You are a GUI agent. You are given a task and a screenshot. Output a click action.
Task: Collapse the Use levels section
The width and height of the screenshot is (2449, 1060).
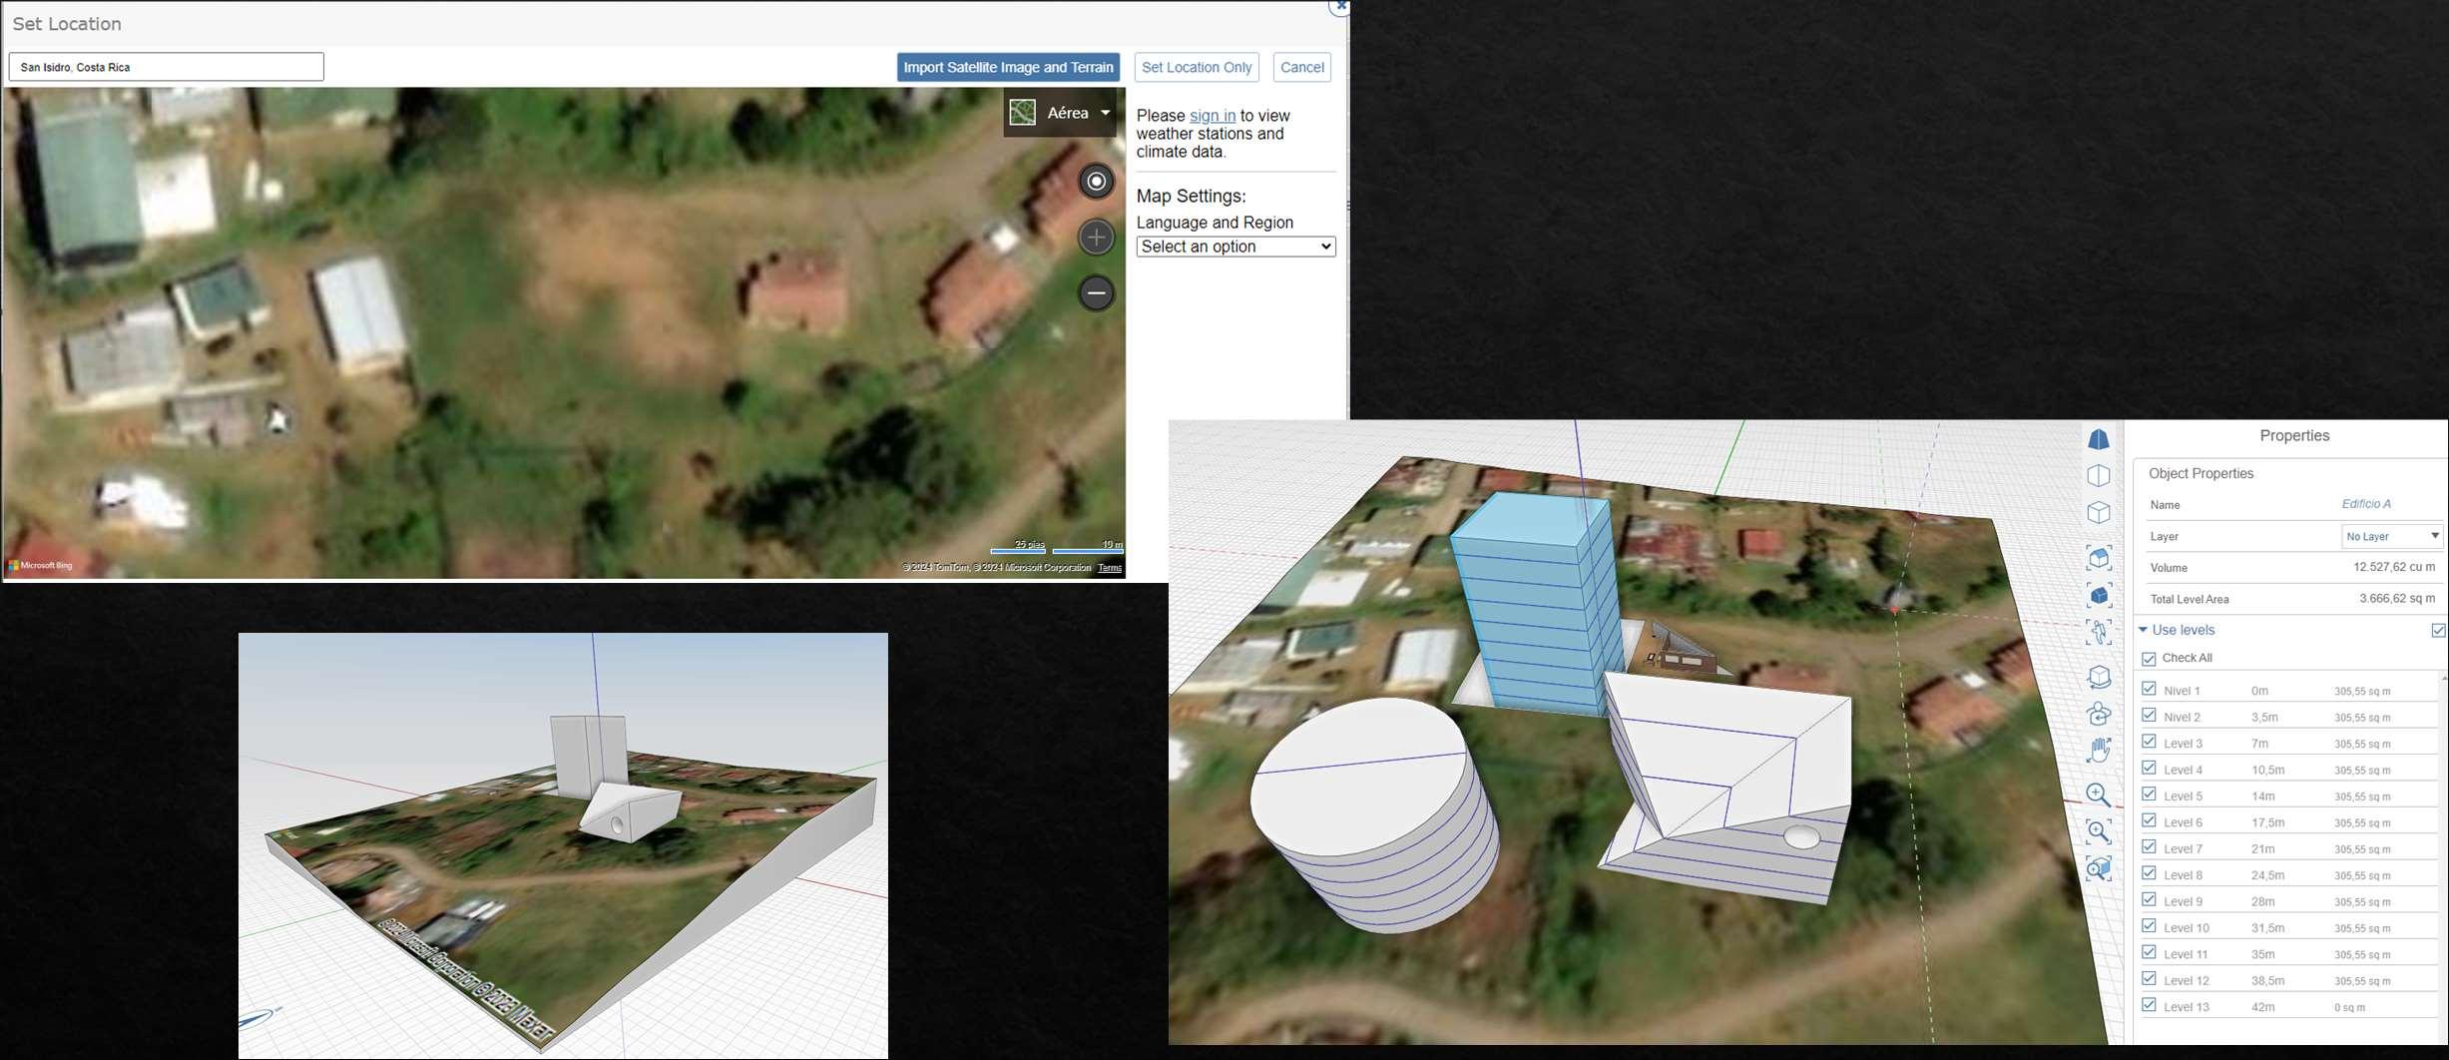click(2143, 630)
